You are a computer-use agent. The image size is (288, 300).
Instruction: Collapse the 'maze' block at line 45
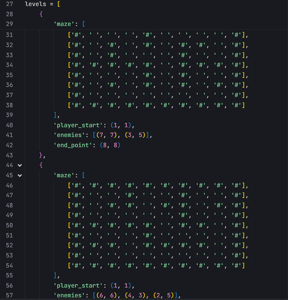point(20,175)
